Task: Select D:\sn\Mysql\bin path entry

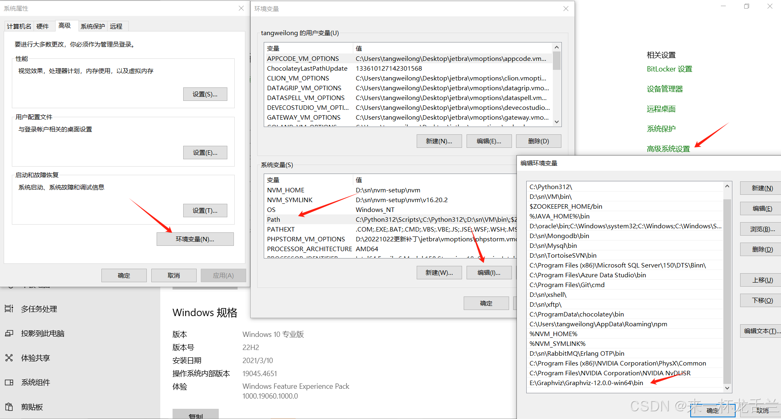Action: (625, 245)
